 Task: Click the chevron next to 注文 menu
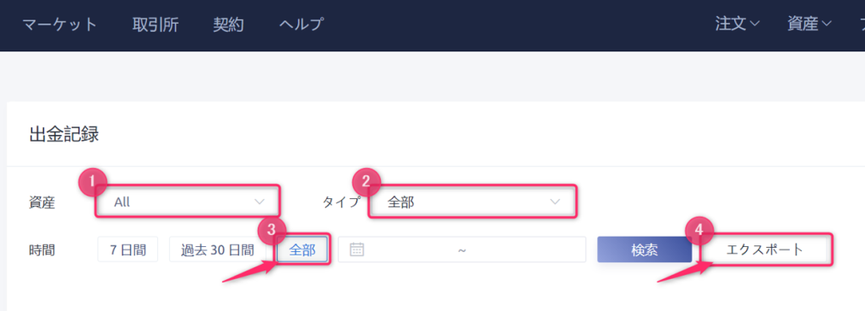pyautogui.click(x=755, y=24)
